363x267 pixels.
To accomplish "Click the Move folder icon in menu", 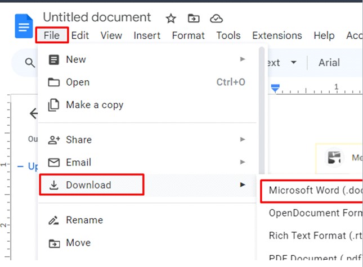I will (54, 243).
